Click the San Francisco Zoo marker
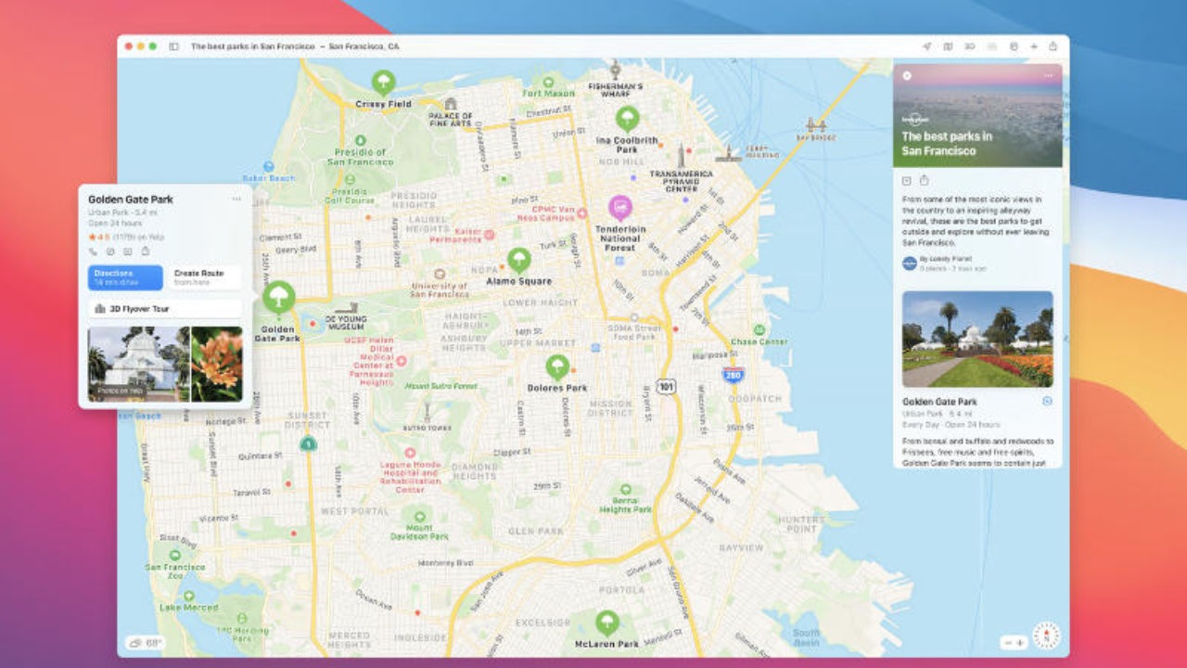Viewport: 1187px width, 668px height. (175, 555)
